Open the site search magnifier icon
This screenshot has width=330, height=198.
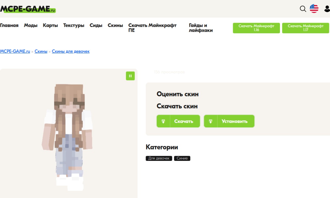(303, 9)
